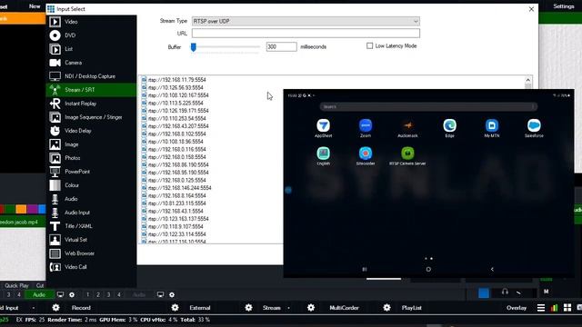The width and height of the screenshot is (582, 327).
Task: Choose the Audio Input option
Action: click(91, 213)
